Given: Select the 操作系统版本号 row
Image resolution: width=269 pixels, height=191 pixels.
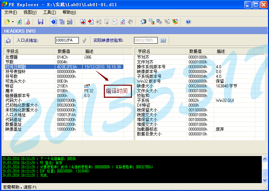Looking at the screenshot, I should [196, 67].
